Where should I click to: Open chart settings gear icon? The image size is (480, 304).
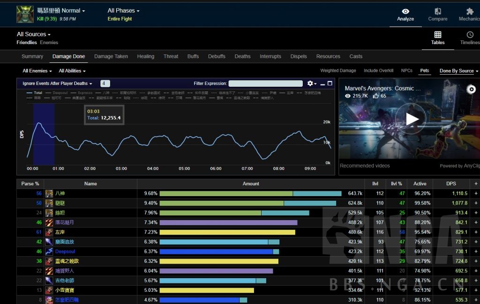pos(310,84)
